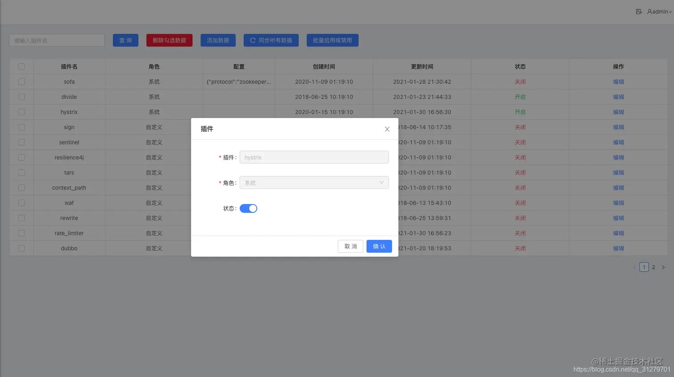The height and width of the screenshot is (377, 674).
Task: Click the sync refresh icon on 同步所有数据 button
Action: click(252, 40)
